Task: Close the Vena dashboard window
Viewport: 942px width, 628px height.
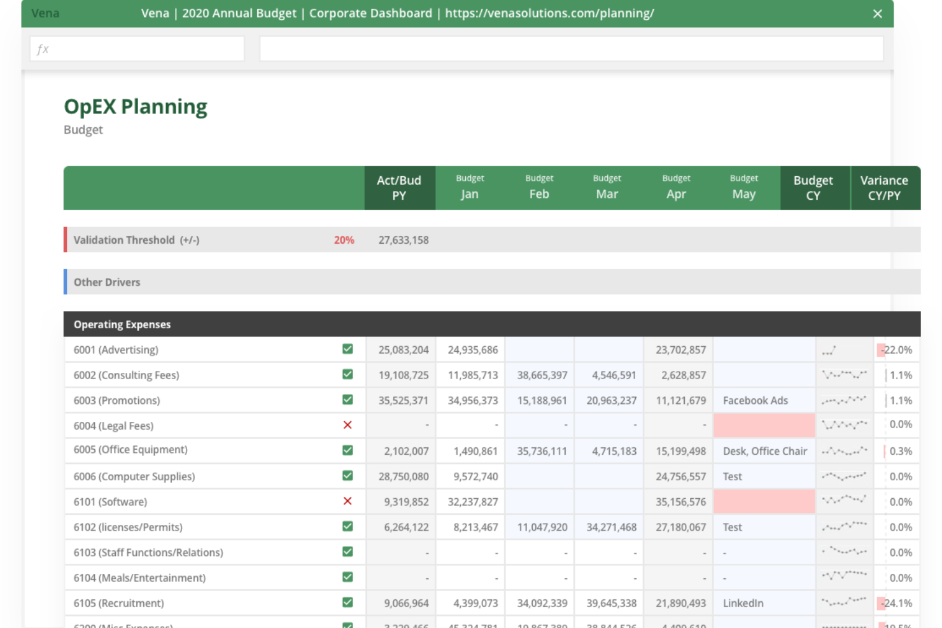Action: click(877, 14)
